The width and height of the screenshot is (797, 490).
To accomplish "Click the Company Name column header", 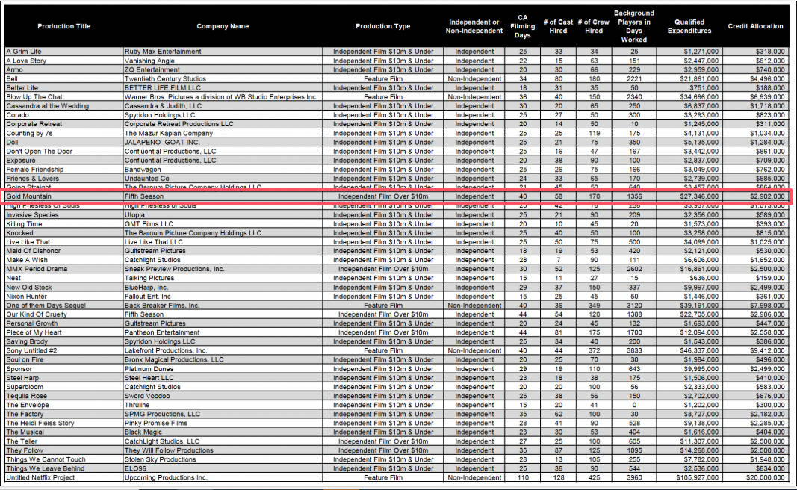I will (x=223, y=26).
